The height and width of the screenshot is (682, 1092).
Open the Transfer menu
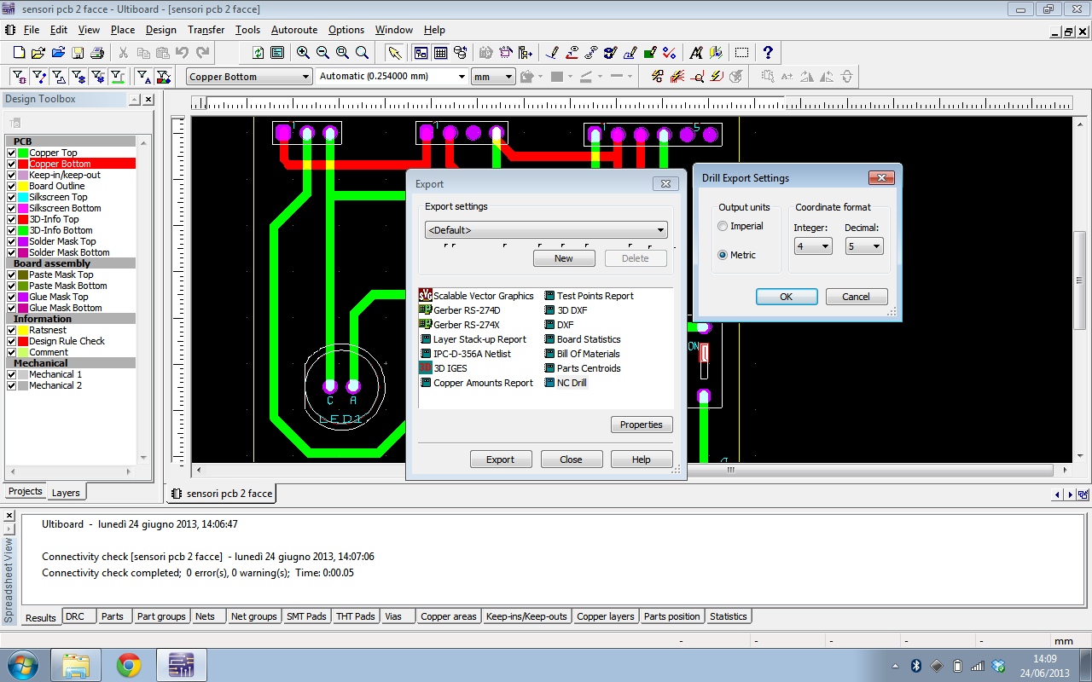(x=206, y=30)
